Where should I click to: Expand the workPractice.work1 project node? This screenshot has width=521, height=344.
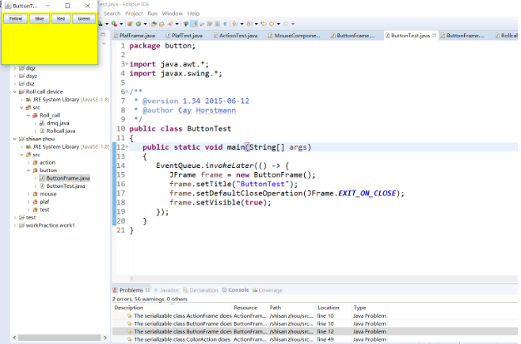tap(14, 226)
